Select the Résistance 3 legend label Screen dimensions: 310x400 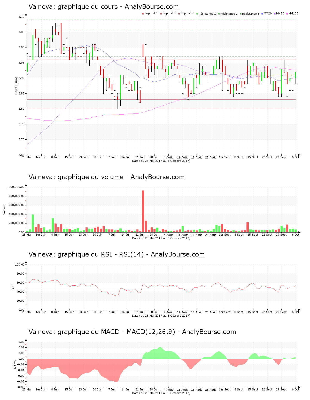tap(251, 14)
